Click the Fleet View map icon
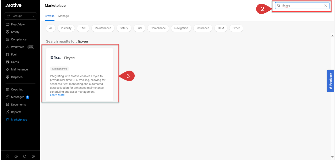This screenshot has height=160, width=335. coord(8,24)
